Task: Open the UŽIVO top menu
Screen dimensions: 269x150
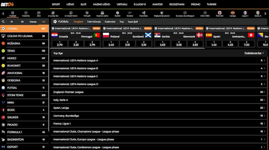Action: (x=70, y=4)
